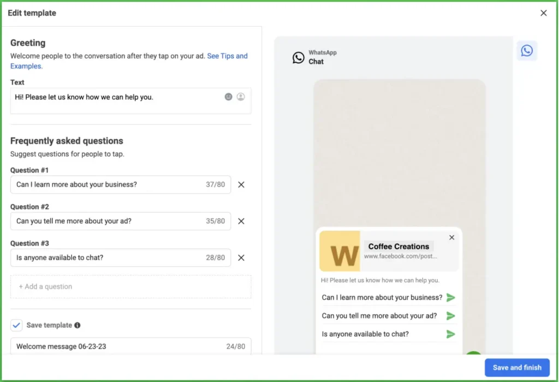Click the info icon next to Save template

(x=77, y=325)
